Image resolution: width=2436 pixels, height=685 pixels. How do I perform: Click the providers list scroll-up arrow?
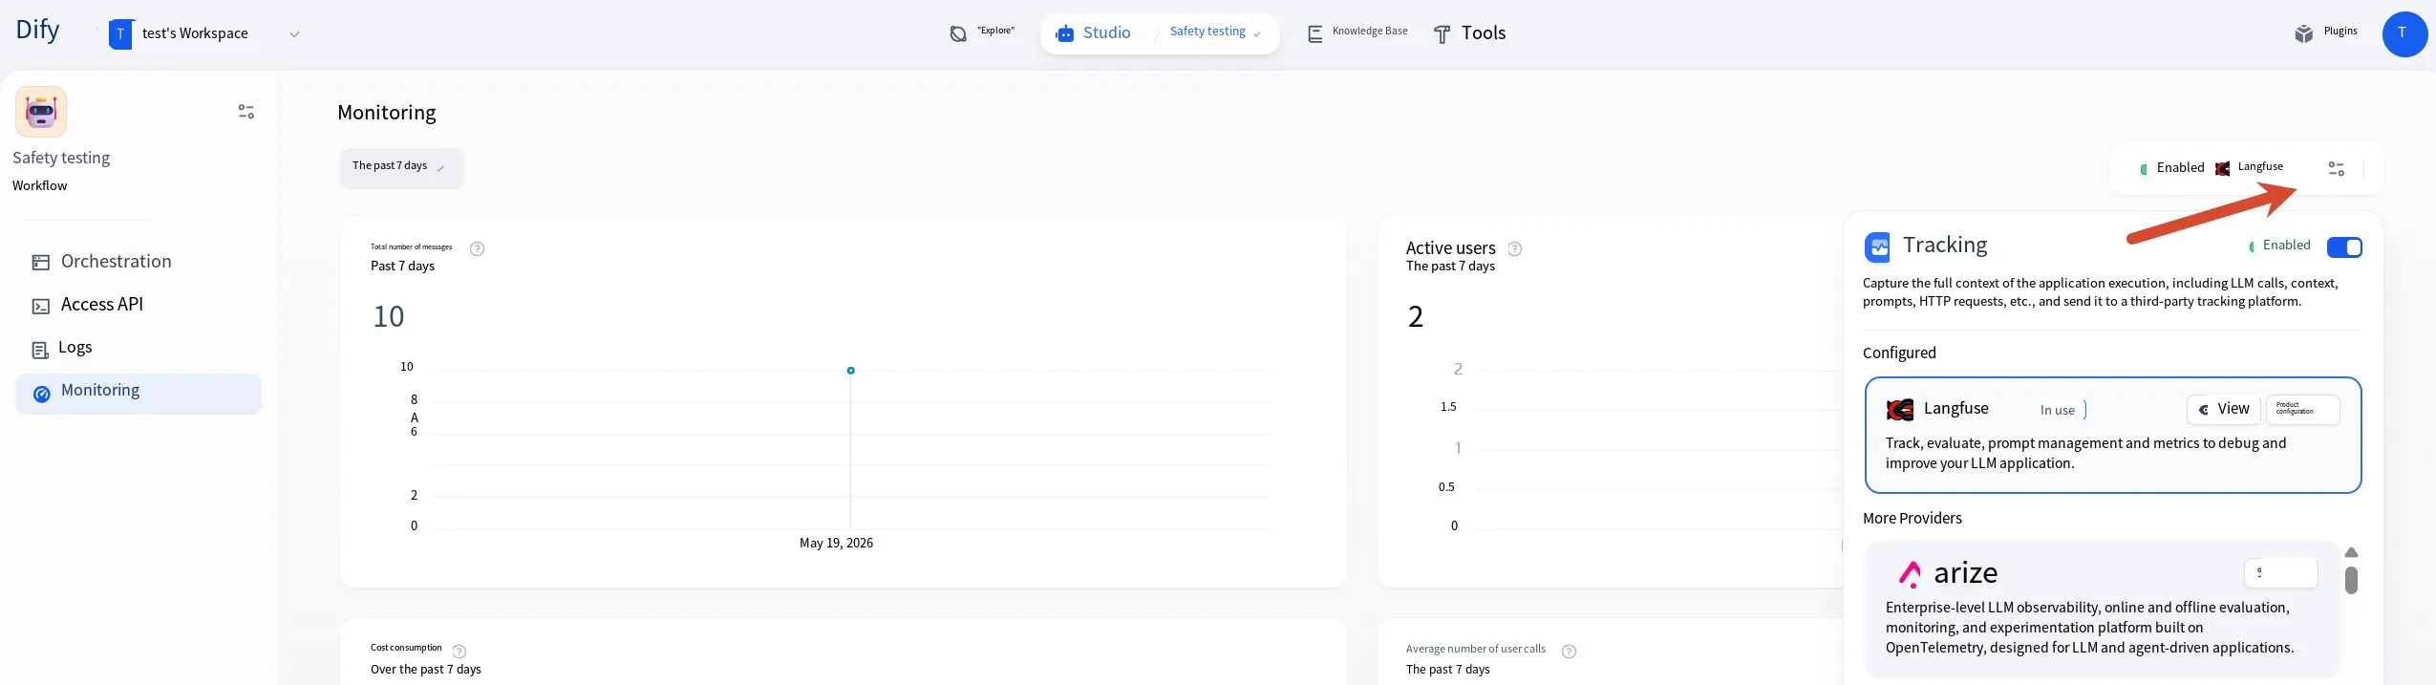coord(2352,553)
